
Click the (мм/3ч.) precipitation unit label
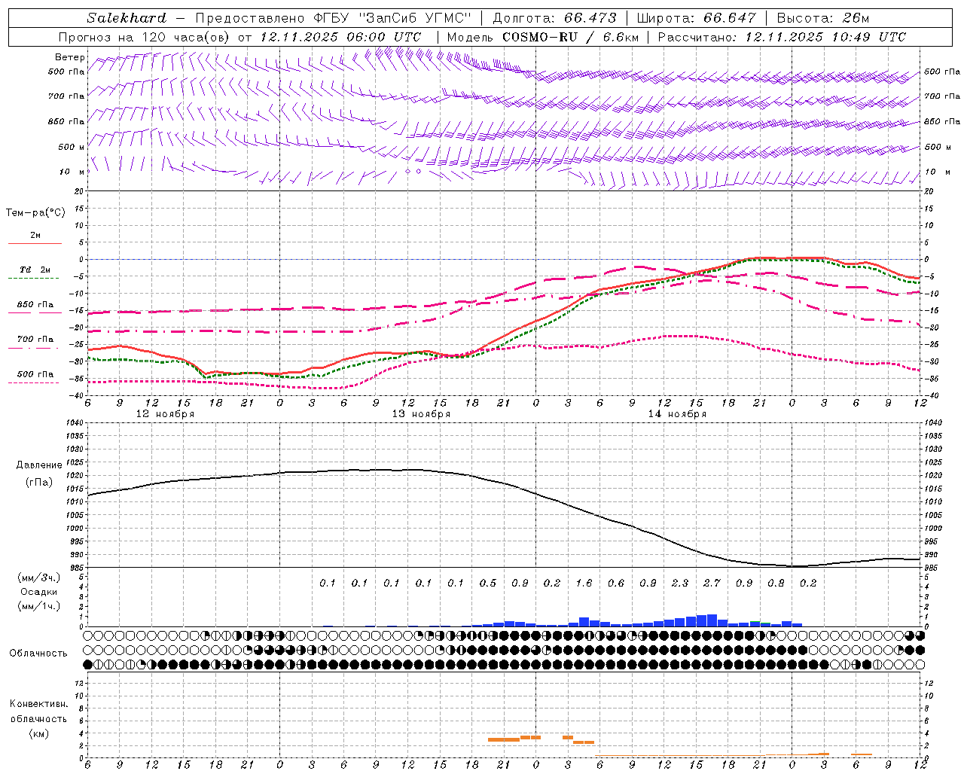point(40,577)
